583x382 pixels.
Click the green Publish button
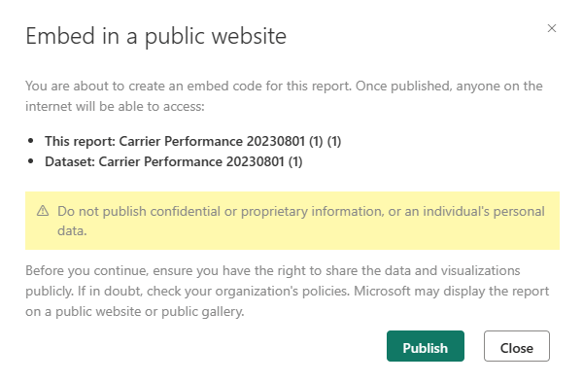pos(426,346)
